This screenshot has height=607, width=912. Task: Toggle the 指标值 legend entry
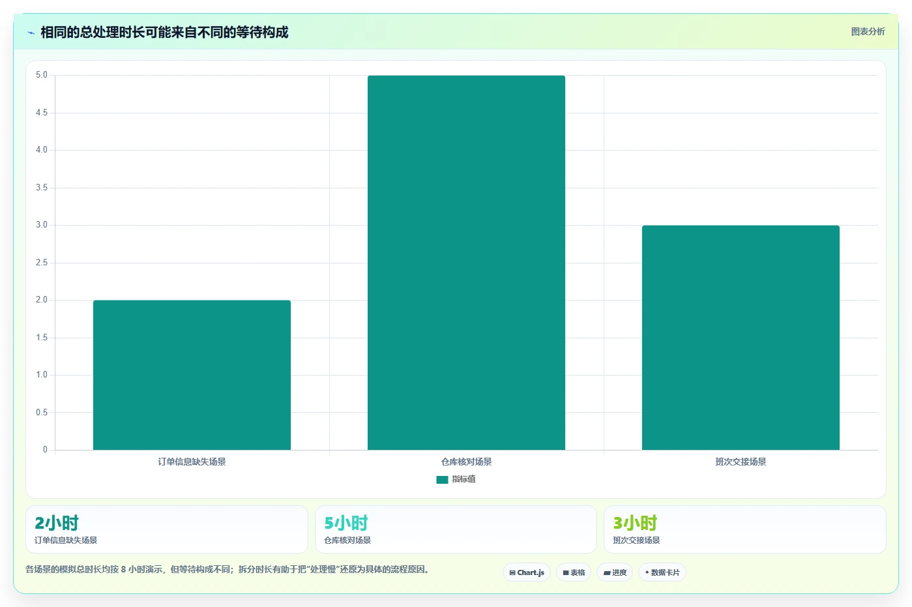[x=456, y=479]
